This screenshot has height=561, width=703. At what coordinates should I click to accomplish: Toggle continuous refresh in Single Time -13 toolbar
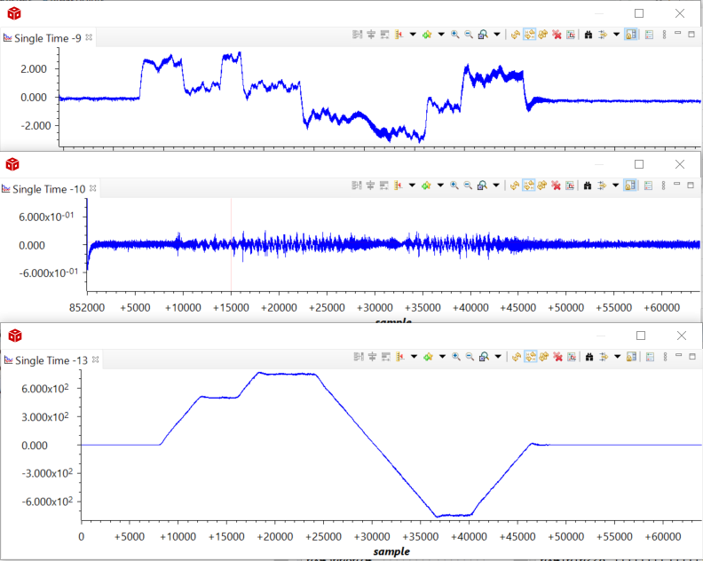528,357
